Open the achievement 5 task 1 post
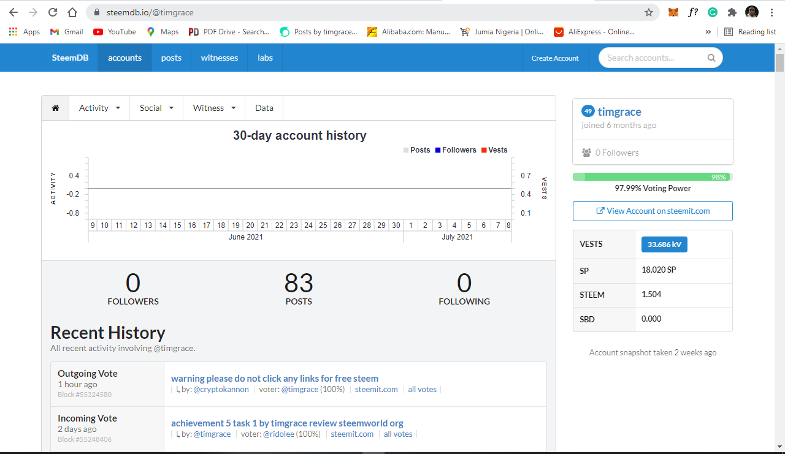Viewport: 785px width, 454px height. pos(287,423)
